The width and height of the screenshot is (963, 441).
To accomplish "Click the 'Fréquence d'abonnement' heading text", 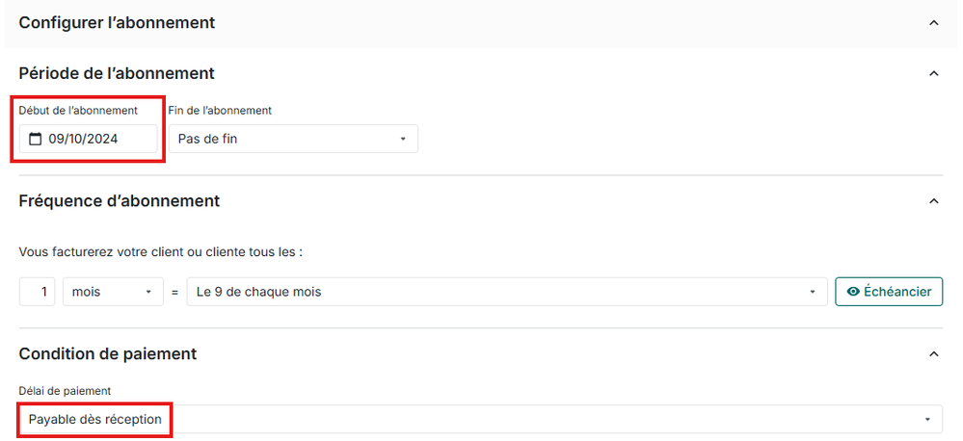I will click(x=120, y=201).
